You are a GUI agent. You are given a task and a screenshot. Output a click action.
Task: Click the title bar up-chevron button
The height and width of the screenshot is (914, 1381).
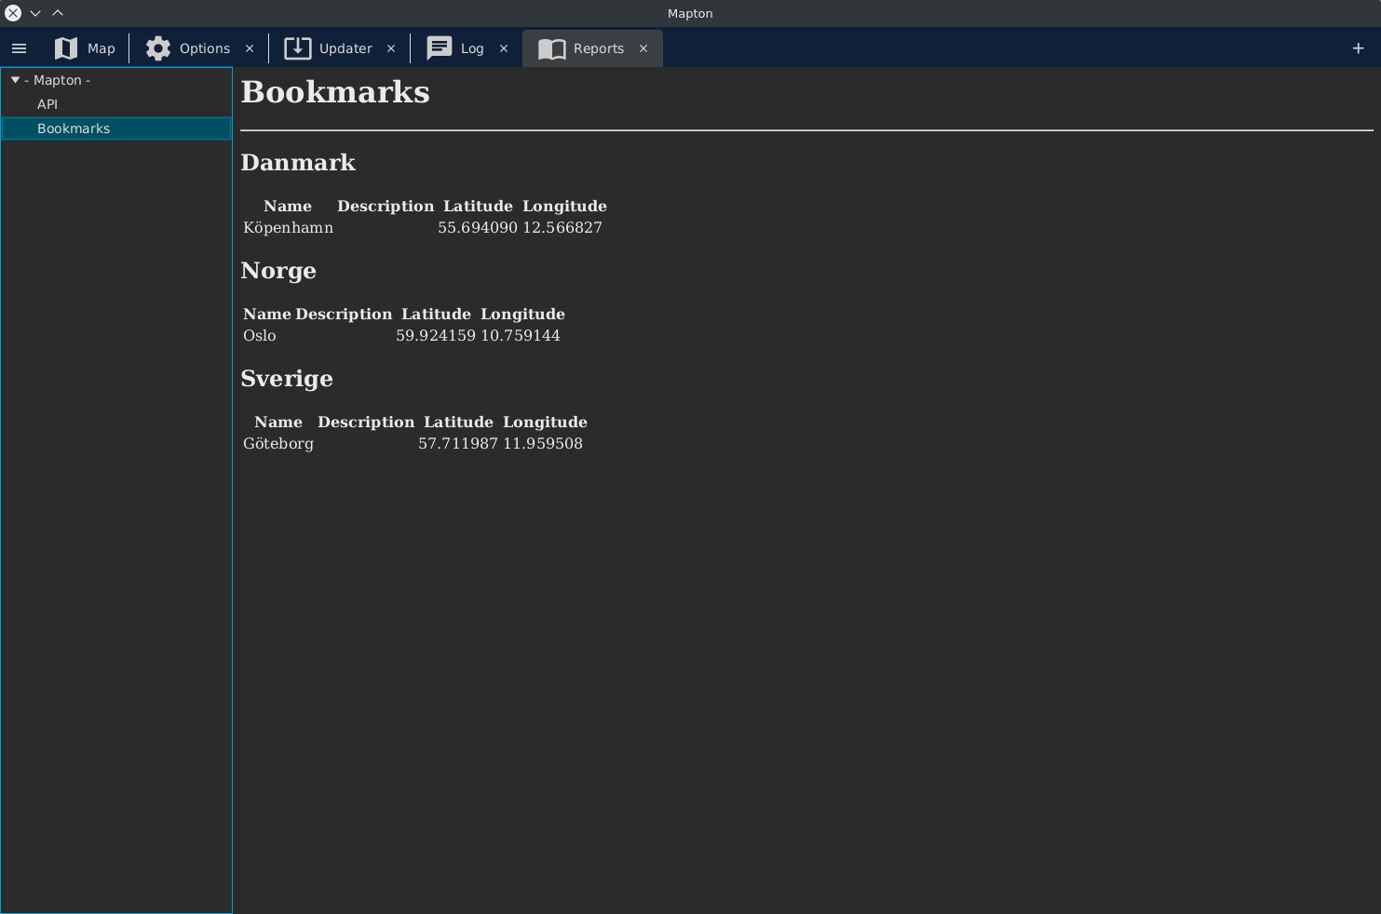coord(58,13)
